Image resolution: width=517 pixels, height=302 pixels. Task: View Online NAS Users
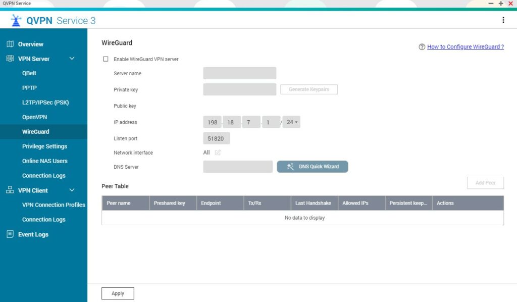(x=45, y=161)
